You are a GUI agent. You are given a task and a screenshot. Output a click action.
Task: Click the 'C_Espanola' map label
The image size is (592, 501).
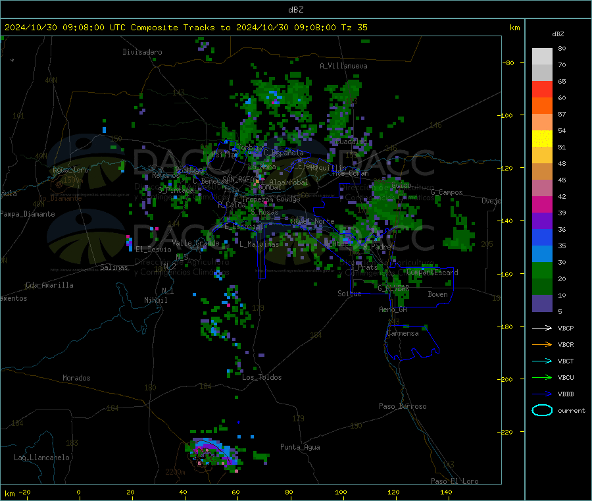[x=284, y=153]
